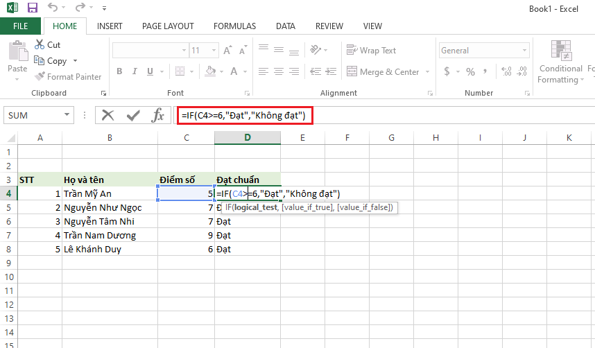Image resolution: width=595 pixels, height=348 pixels.
Task: Click logical_test in the IF tooltip
Action: click(256, 207)
